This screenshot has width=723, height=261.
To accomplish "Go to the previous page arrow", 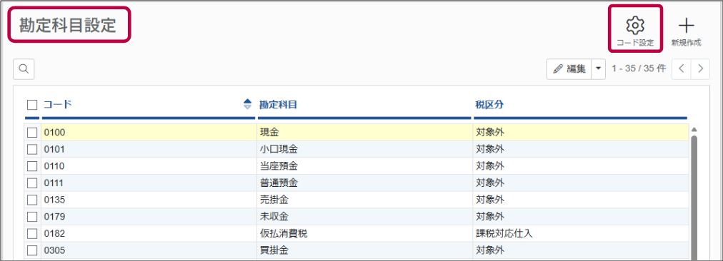I will [x=681, y=69].
